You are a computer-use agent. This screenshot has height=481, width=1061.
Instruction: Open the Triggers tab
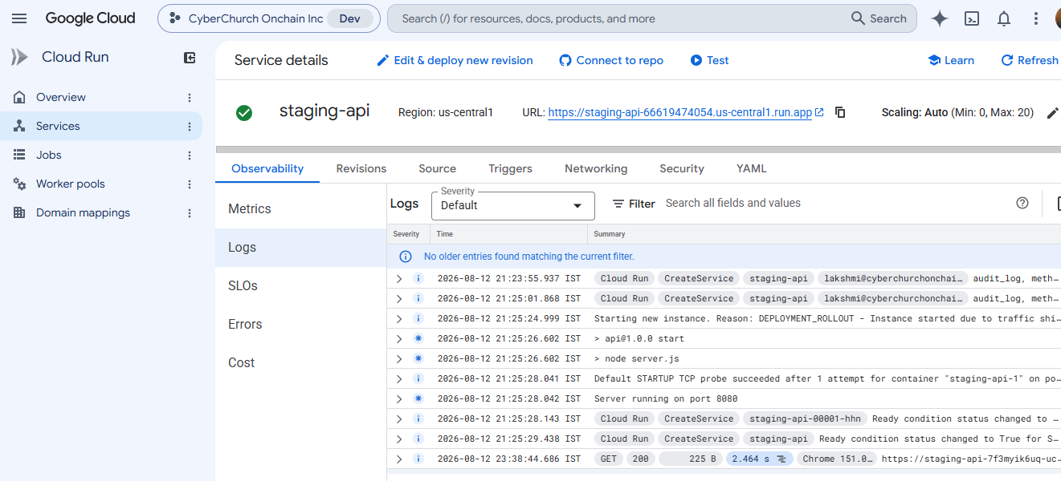(x=510, y=168)
